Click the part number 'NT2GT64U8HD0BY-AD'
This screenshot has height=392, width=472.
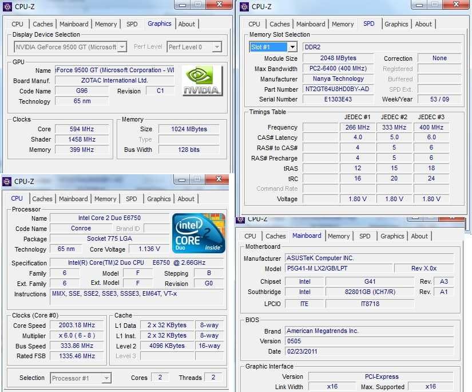338,89
